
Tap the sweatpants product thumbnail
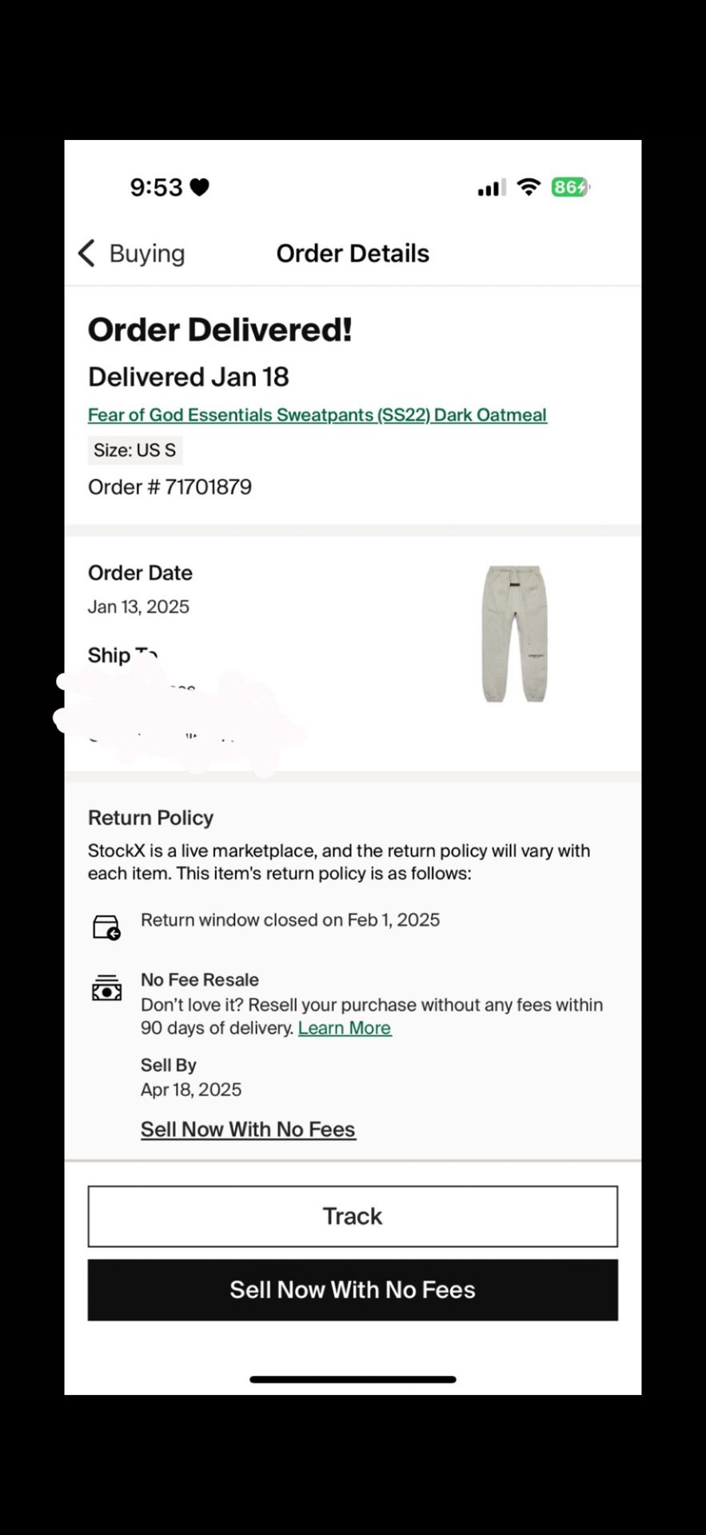click(x=514, y=634)
